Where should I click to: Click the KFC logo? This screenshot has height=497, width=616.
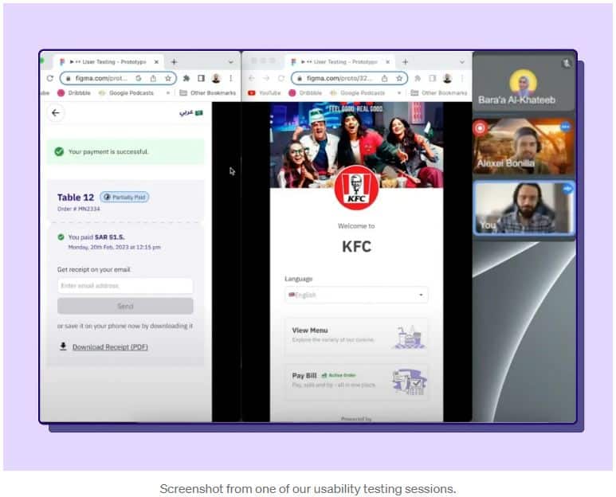(x=356, y=188)
